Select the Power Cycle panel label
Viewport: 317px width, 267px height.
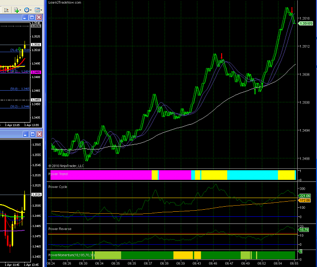pyautogui.click(x=58, y=187)
